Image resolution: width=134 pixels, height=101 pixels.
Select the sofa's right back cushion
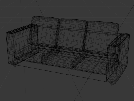101,38
